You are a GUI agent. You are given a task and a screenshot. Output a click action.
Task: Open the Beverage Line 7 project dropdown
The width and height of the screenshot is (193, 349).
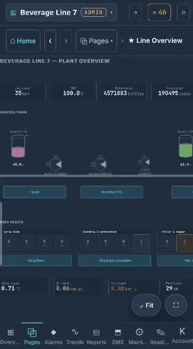coord(62,12)
